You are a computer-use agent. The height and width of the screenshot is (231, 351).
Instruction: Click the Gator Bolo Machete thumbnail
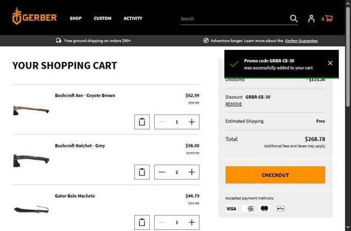[x=31, y=210]
